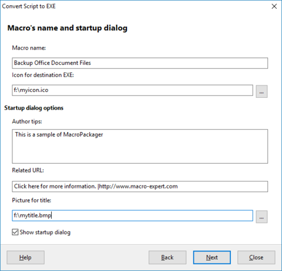This screenshot has width=282, height=271.
Task: Click the 'Show startup dialog' label text
Action: (45, 232)
